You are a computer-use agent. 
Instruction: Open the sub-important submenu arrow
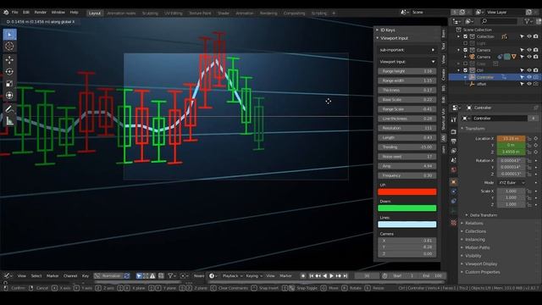(433, 50)
